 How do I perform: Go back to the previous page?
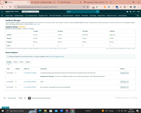coord(3,7)
